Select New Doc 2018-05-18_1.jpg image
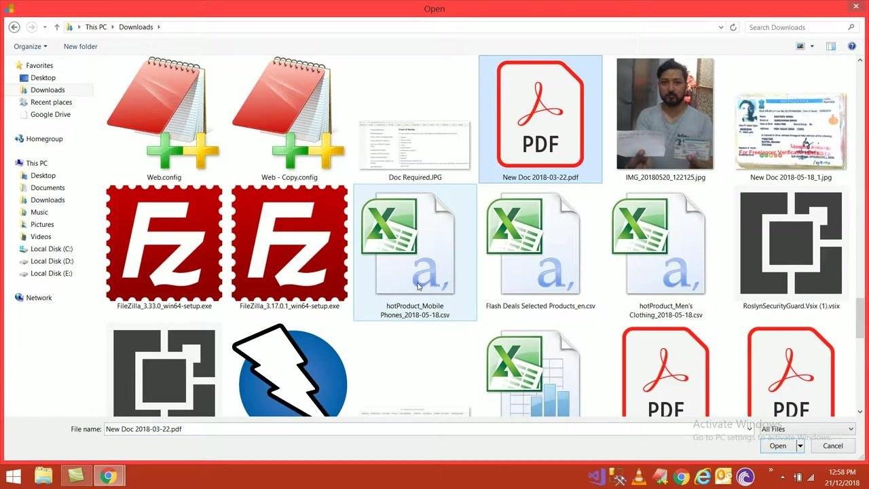This screenshot has height=489, width=869. click(791, 136)
